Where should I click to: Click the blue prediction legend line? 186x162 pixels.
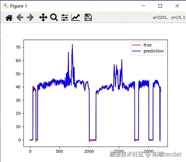pyautogui.click(x=136, y=51)
